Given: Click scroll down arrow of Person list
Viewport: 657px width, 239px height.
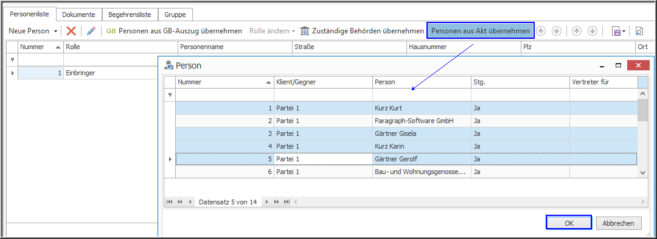Looking at the screenshot, I should point(642,172).
